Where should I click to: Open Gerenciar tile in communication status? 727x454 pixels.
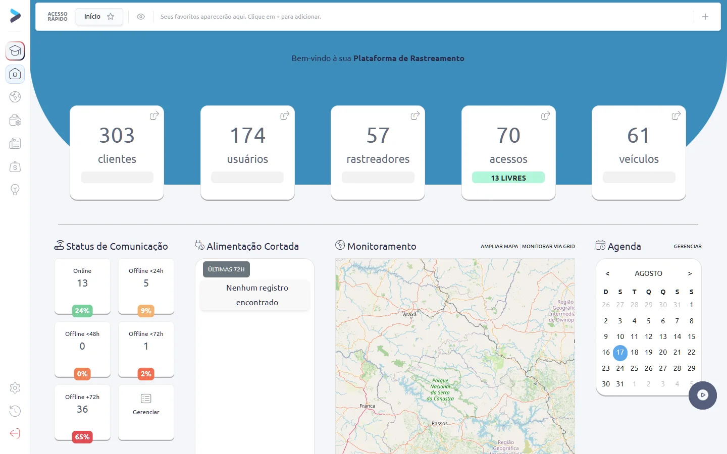146,412
